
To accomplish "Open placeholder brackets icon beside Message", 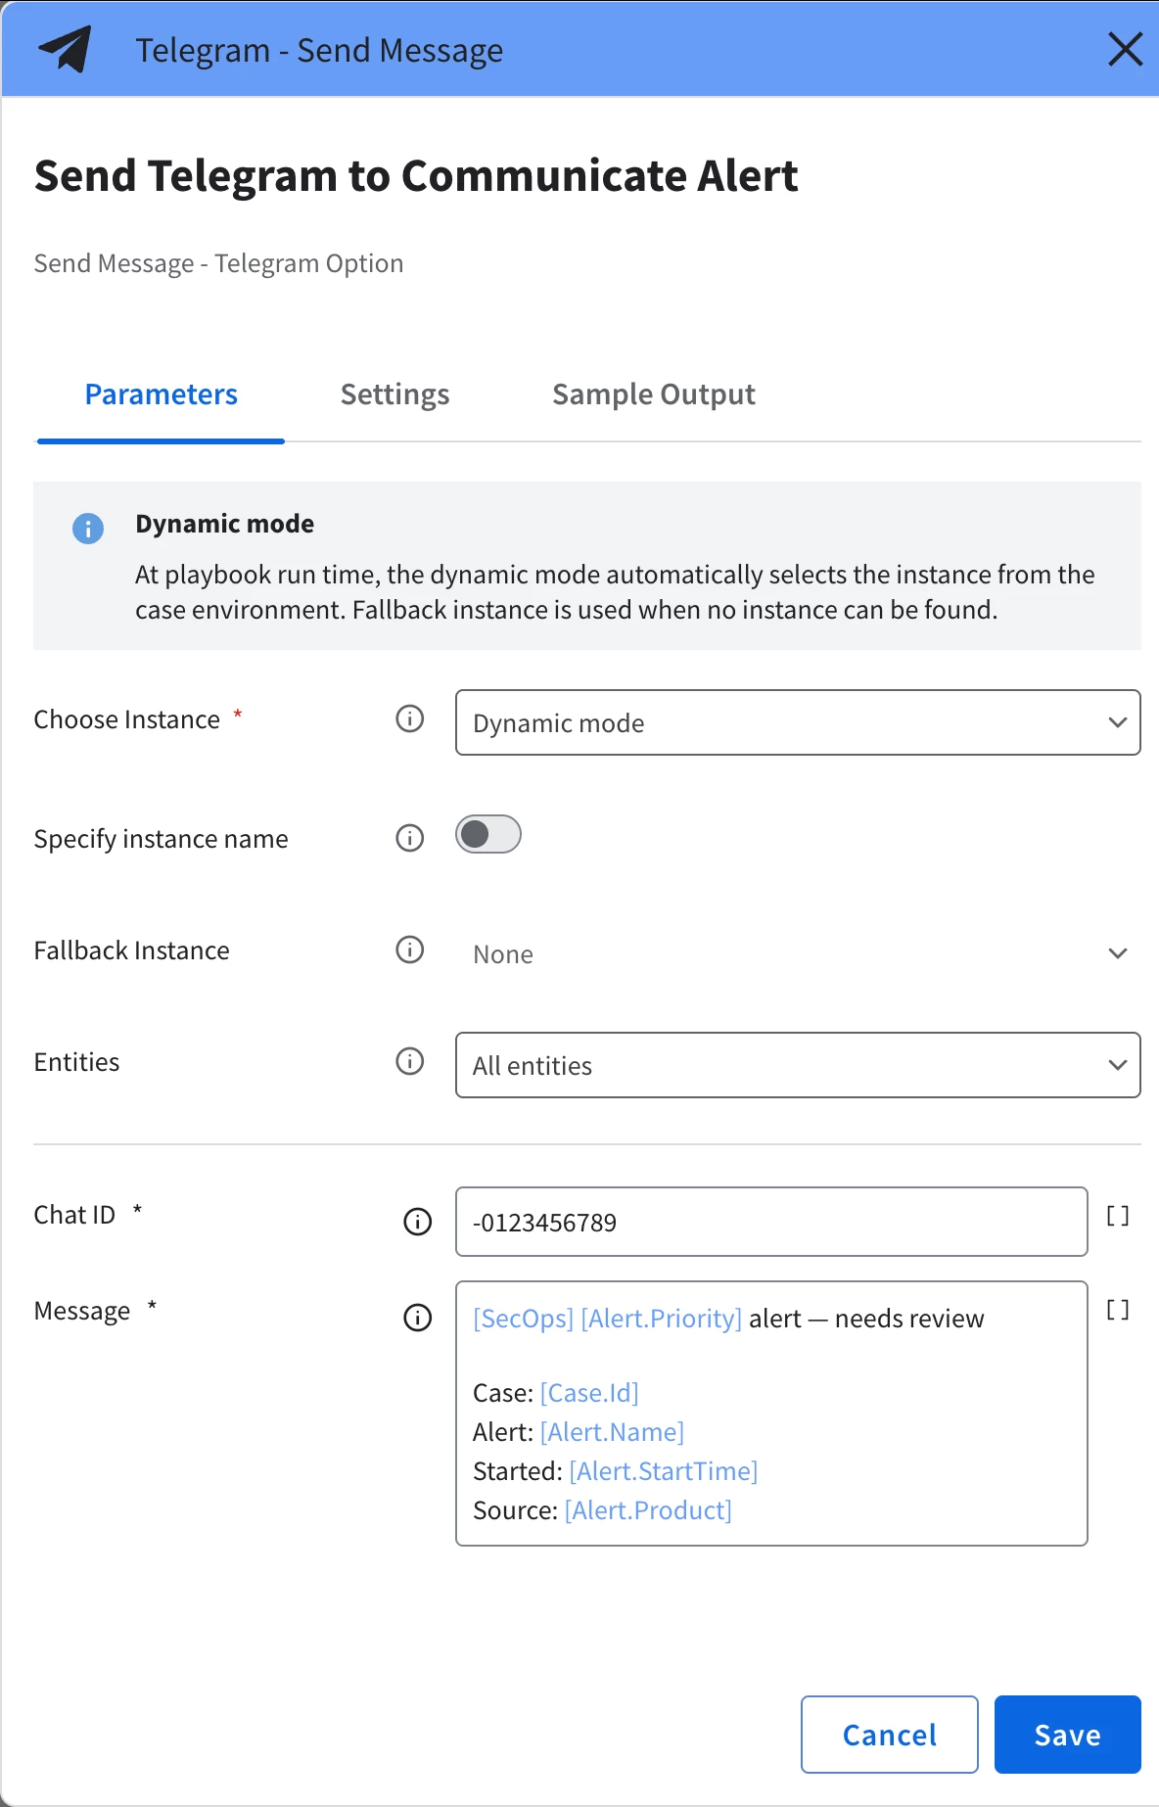I will click(1118, 1310).
